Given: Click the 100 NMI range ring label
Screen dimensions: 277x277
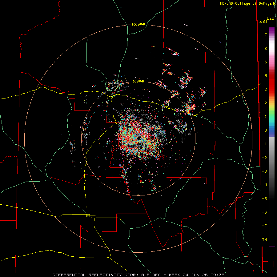Looking at the screenshot, I should pyautogui.click(x=138, y=24).
